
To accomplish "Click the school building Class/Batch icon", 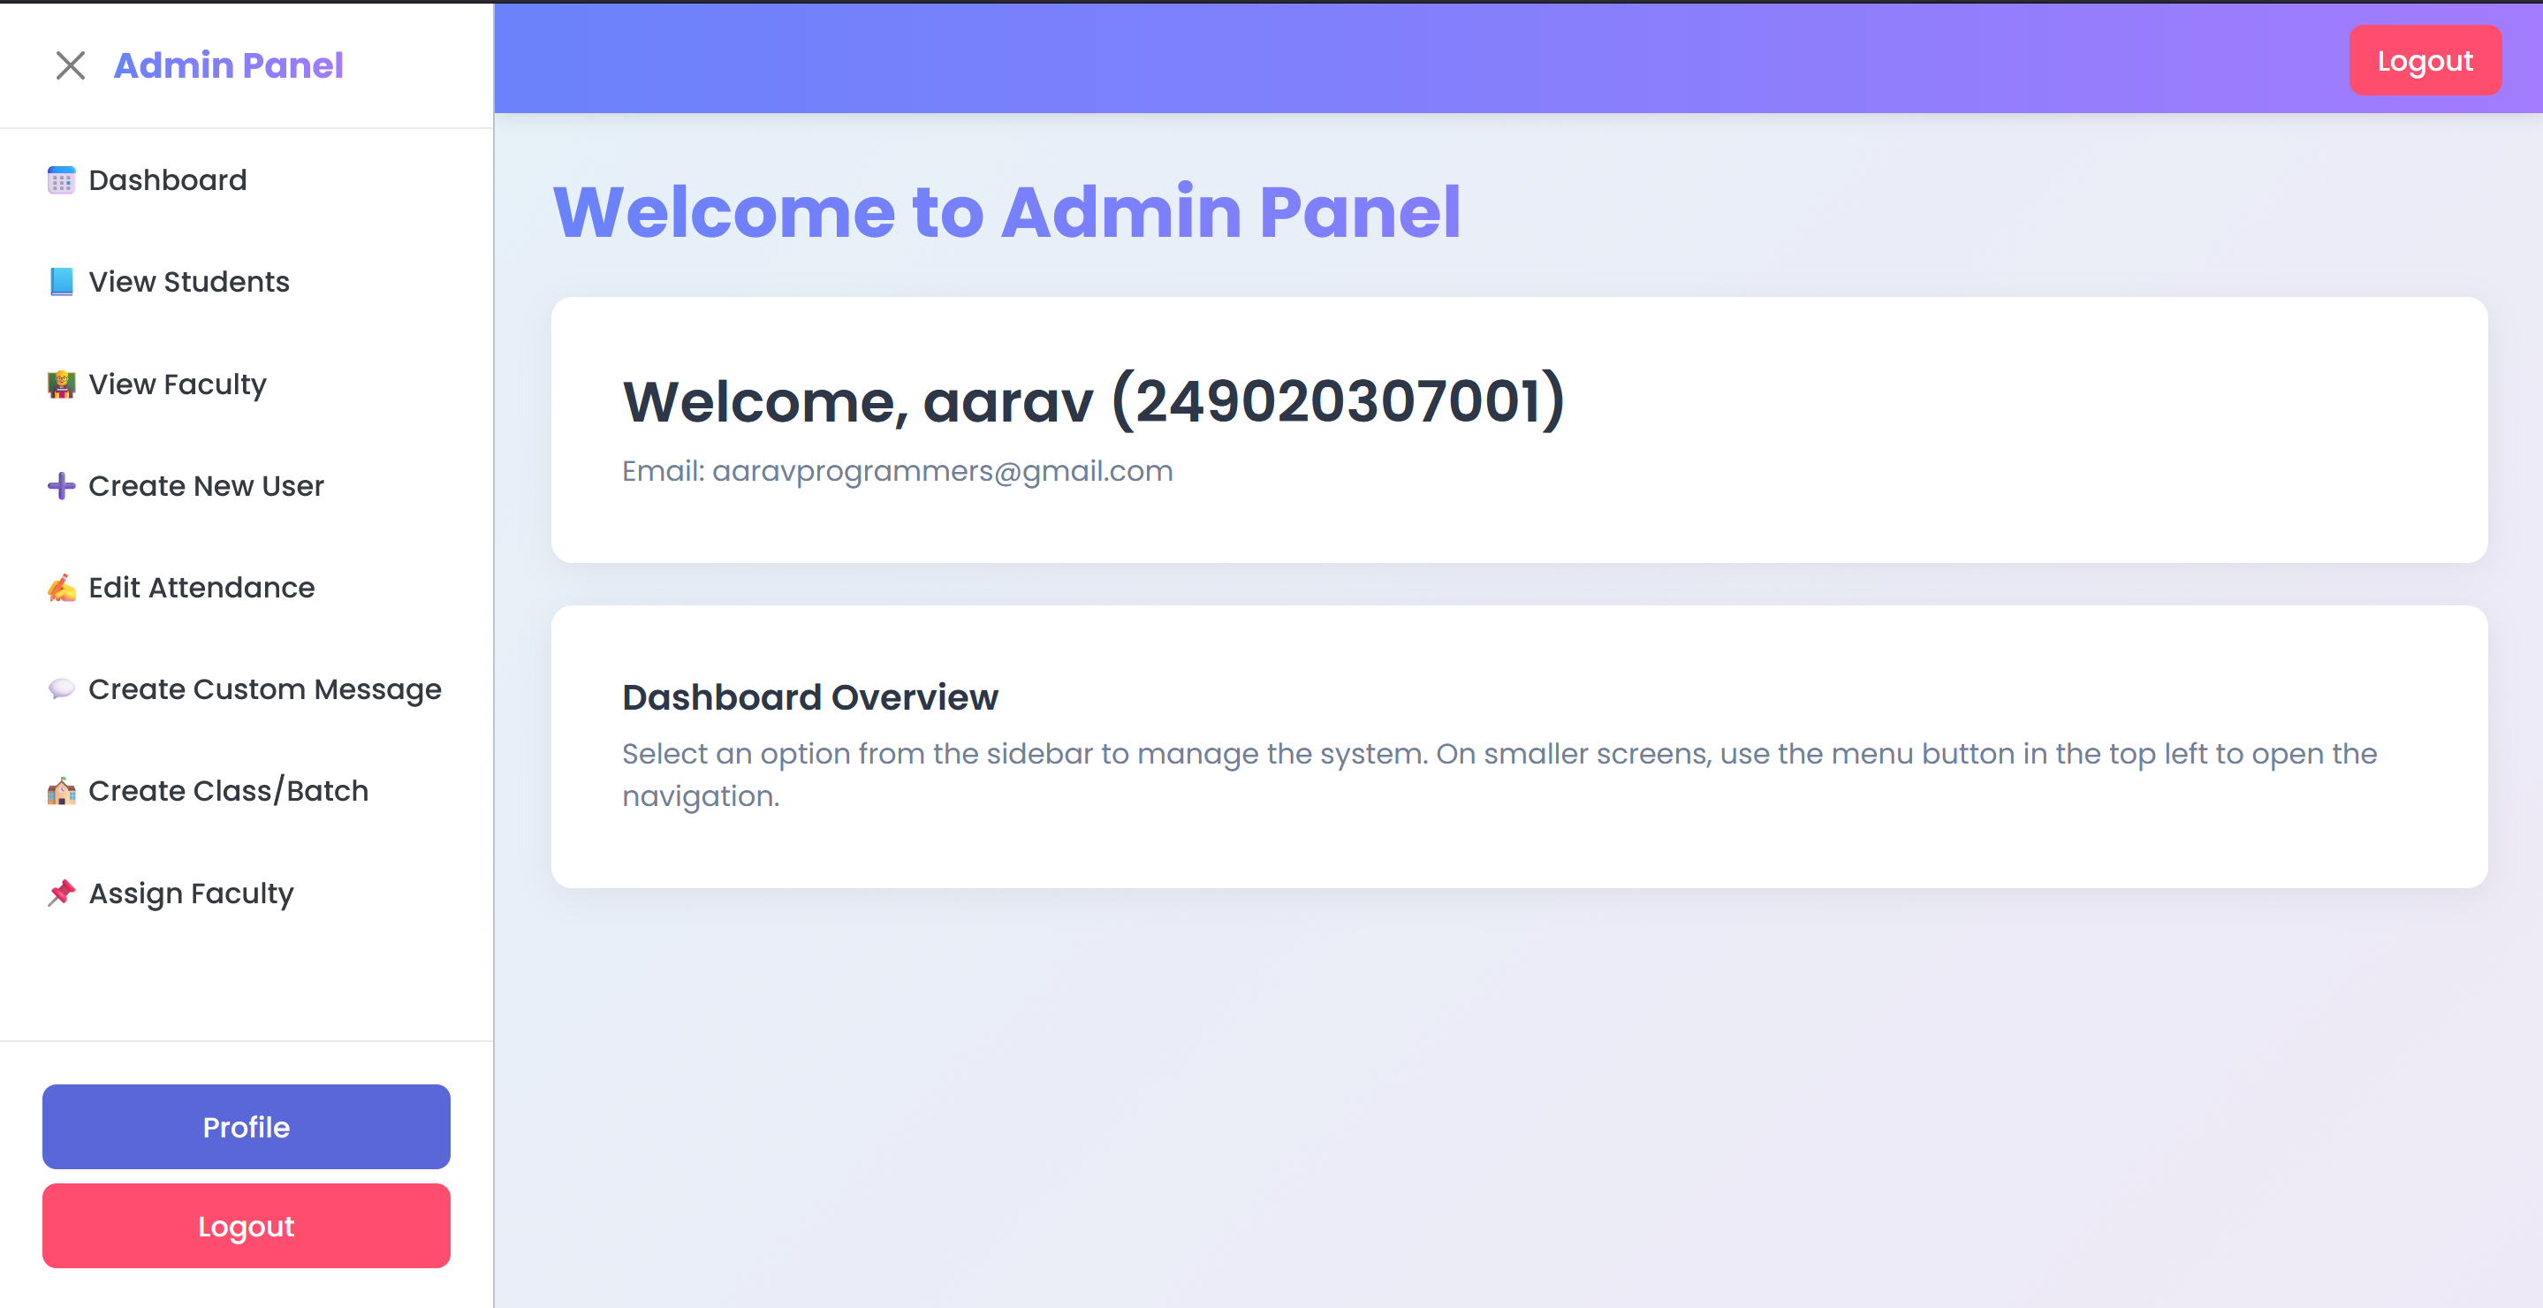I will coord(61,791).
